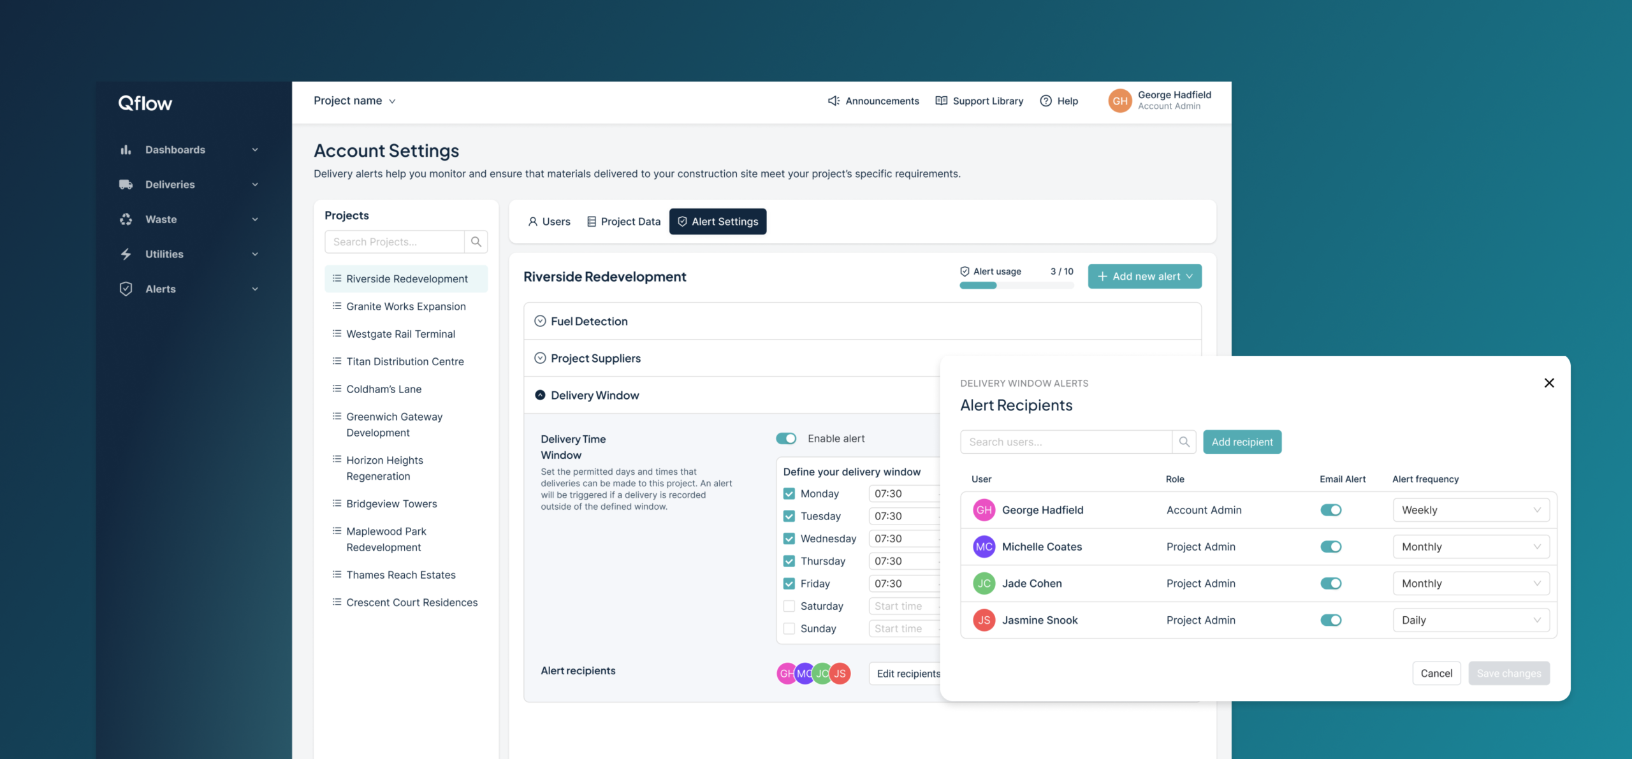Click the Announcements megaphone icon
Viewport: 1632px width, 759px height.
pos(833,101)
